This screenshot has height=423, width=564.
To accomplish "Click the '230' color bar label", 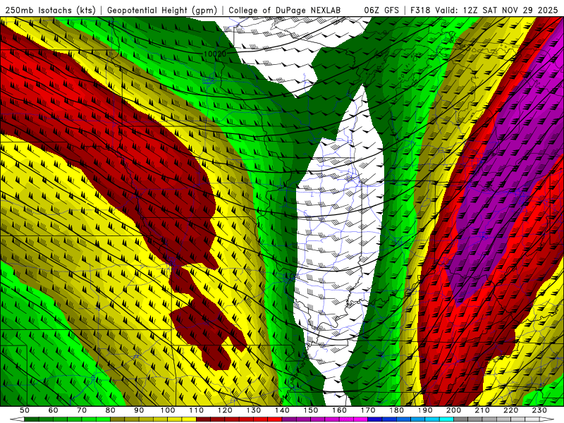I will pos(539,410).
